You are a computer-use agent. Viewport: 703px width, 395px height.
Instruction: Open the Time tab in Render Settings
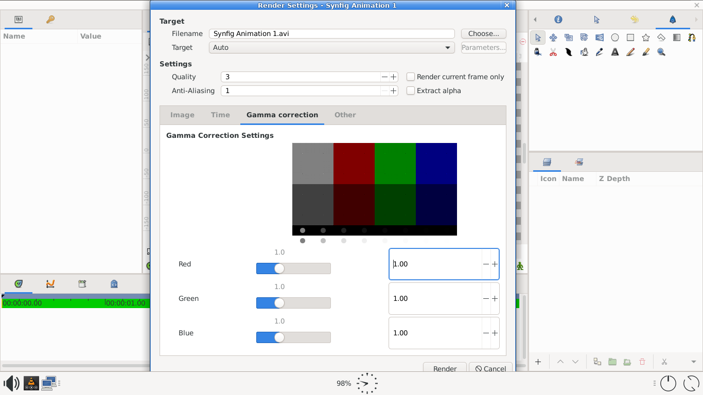tap(220, 115)
